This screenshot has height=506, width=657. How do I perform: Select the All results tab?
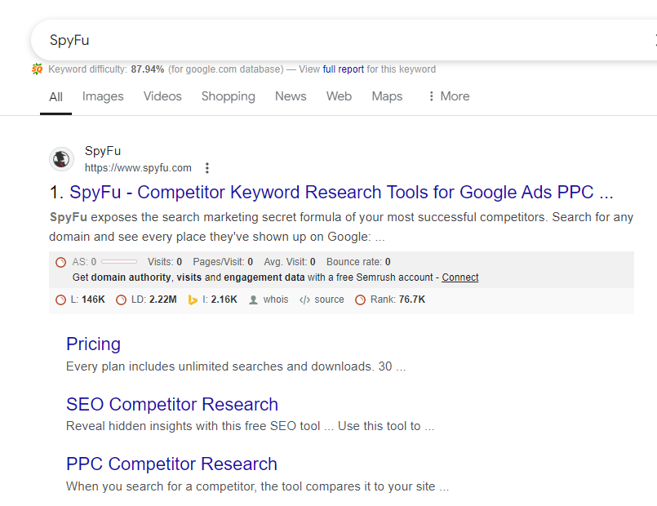[55, 97]
